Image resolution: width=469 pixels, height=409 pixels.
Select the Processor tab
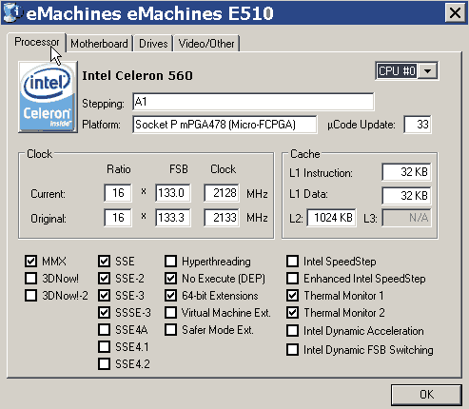pyautogui.click(x=37, y=42)
